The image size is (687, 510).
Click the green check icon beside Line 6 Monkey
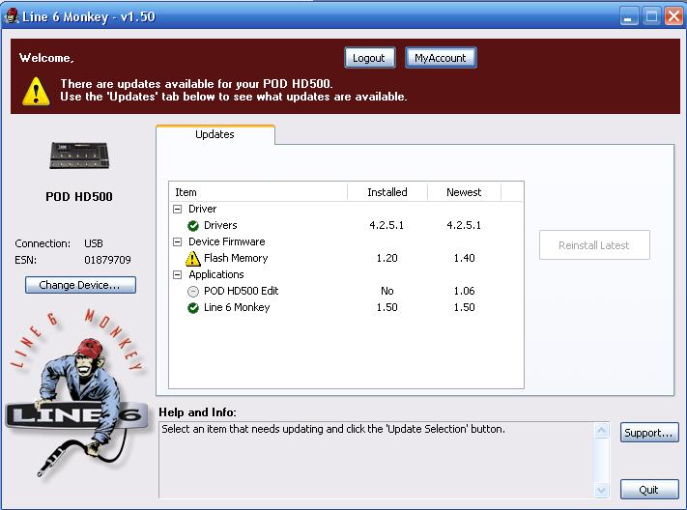click(x=193, y=308)
